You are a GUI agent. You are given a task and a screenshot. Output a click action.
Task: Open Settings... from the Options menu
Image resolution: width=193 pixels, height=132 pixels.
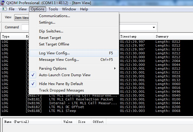(x=74, y=22)
